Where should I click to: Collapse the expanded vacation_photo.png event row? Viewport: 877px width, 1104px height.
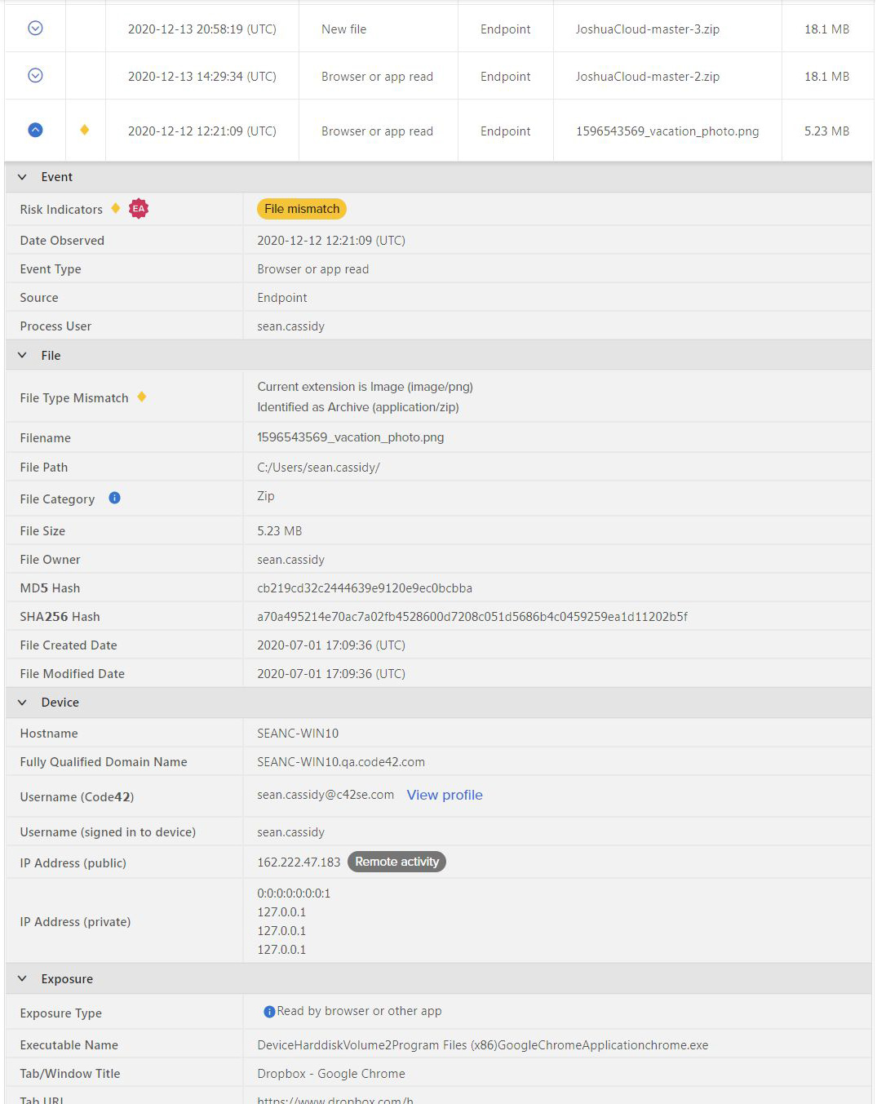(35, 131)
